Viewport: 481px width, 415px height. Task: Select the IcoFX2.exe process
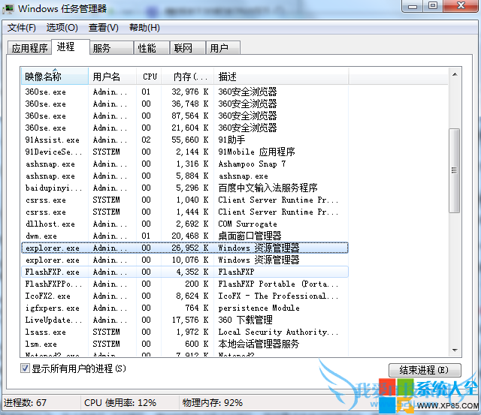tap(185, 296)
